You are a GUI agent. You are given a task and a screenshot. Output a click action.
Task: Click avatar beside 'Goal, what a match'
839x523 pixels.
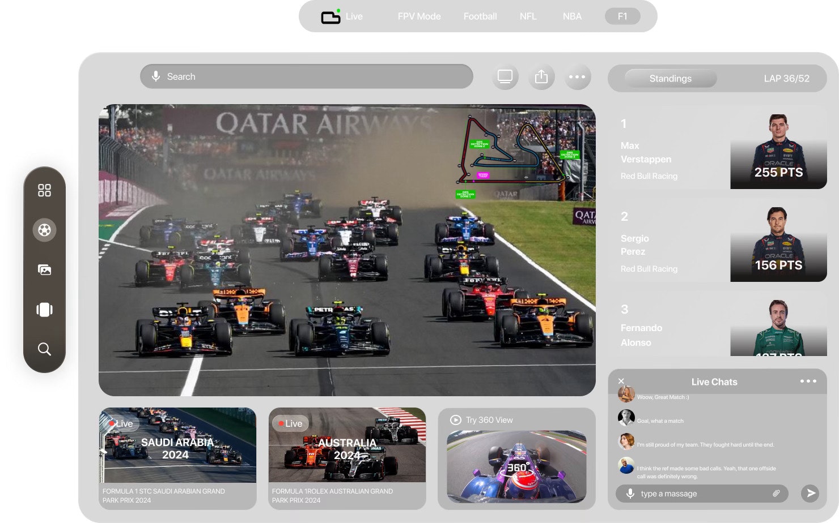[x=626, y=417]
